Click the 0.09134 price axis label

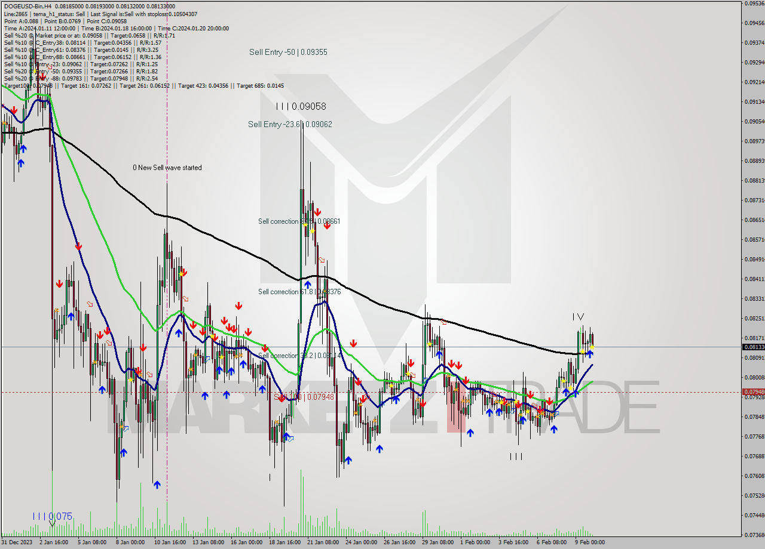754,101
